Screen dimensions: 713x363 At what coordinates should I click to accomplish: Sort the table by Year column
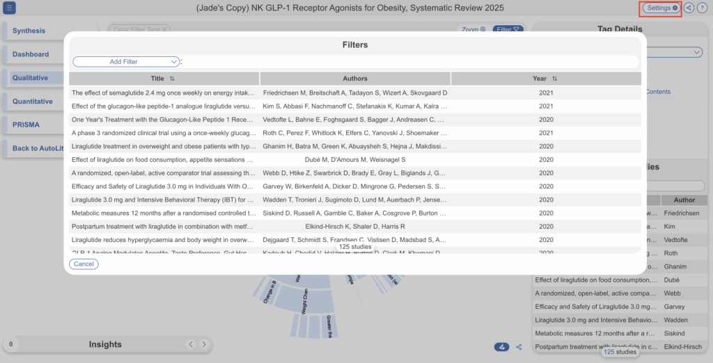554,79
